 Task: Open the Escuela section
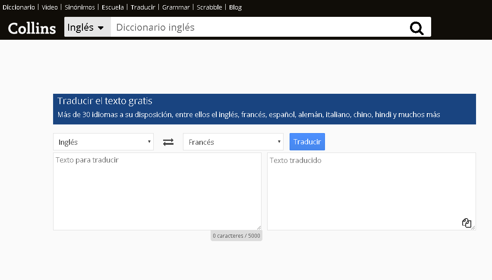tap(112, 7)
